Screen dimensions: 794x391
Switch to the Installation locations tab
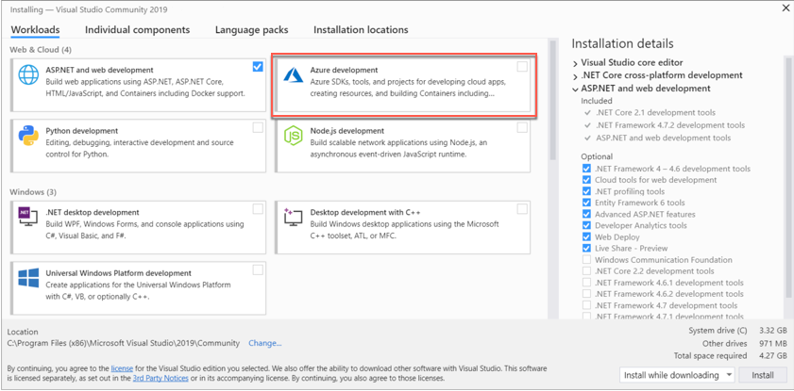pos(361,30)
